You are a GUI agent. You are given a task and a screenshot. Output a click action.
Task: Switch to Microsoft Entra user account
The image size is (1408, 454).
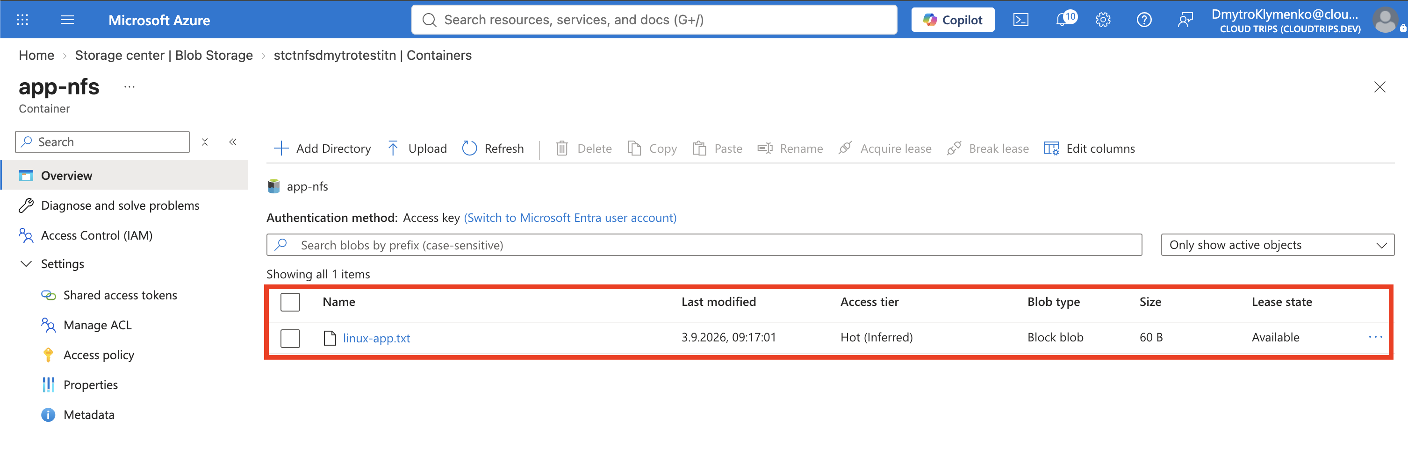pyautogui.click(x=570, y=218)
